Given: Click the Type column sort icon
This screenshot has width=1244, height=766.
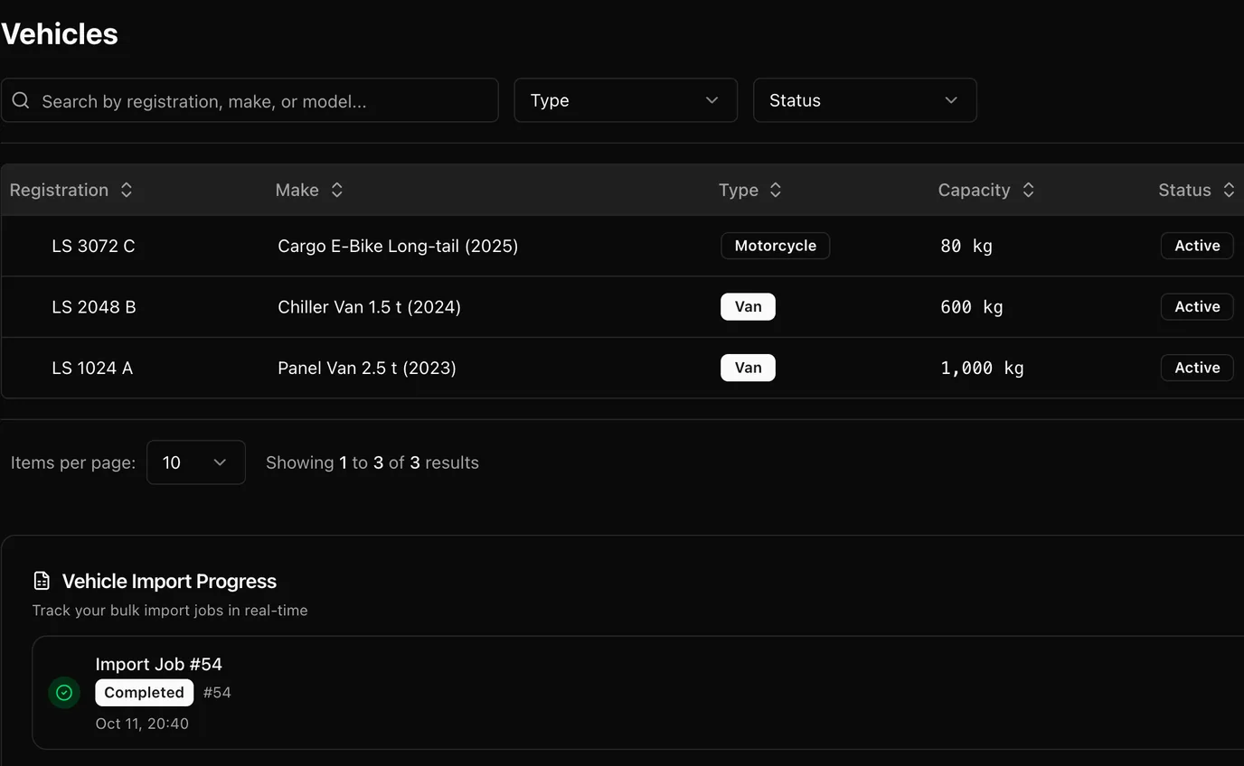Looking at the screenshot, I should coord(775,190).
